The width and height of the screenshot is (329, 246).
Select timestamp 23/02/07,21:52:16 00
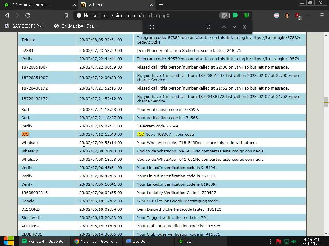[x=101, y=88]
